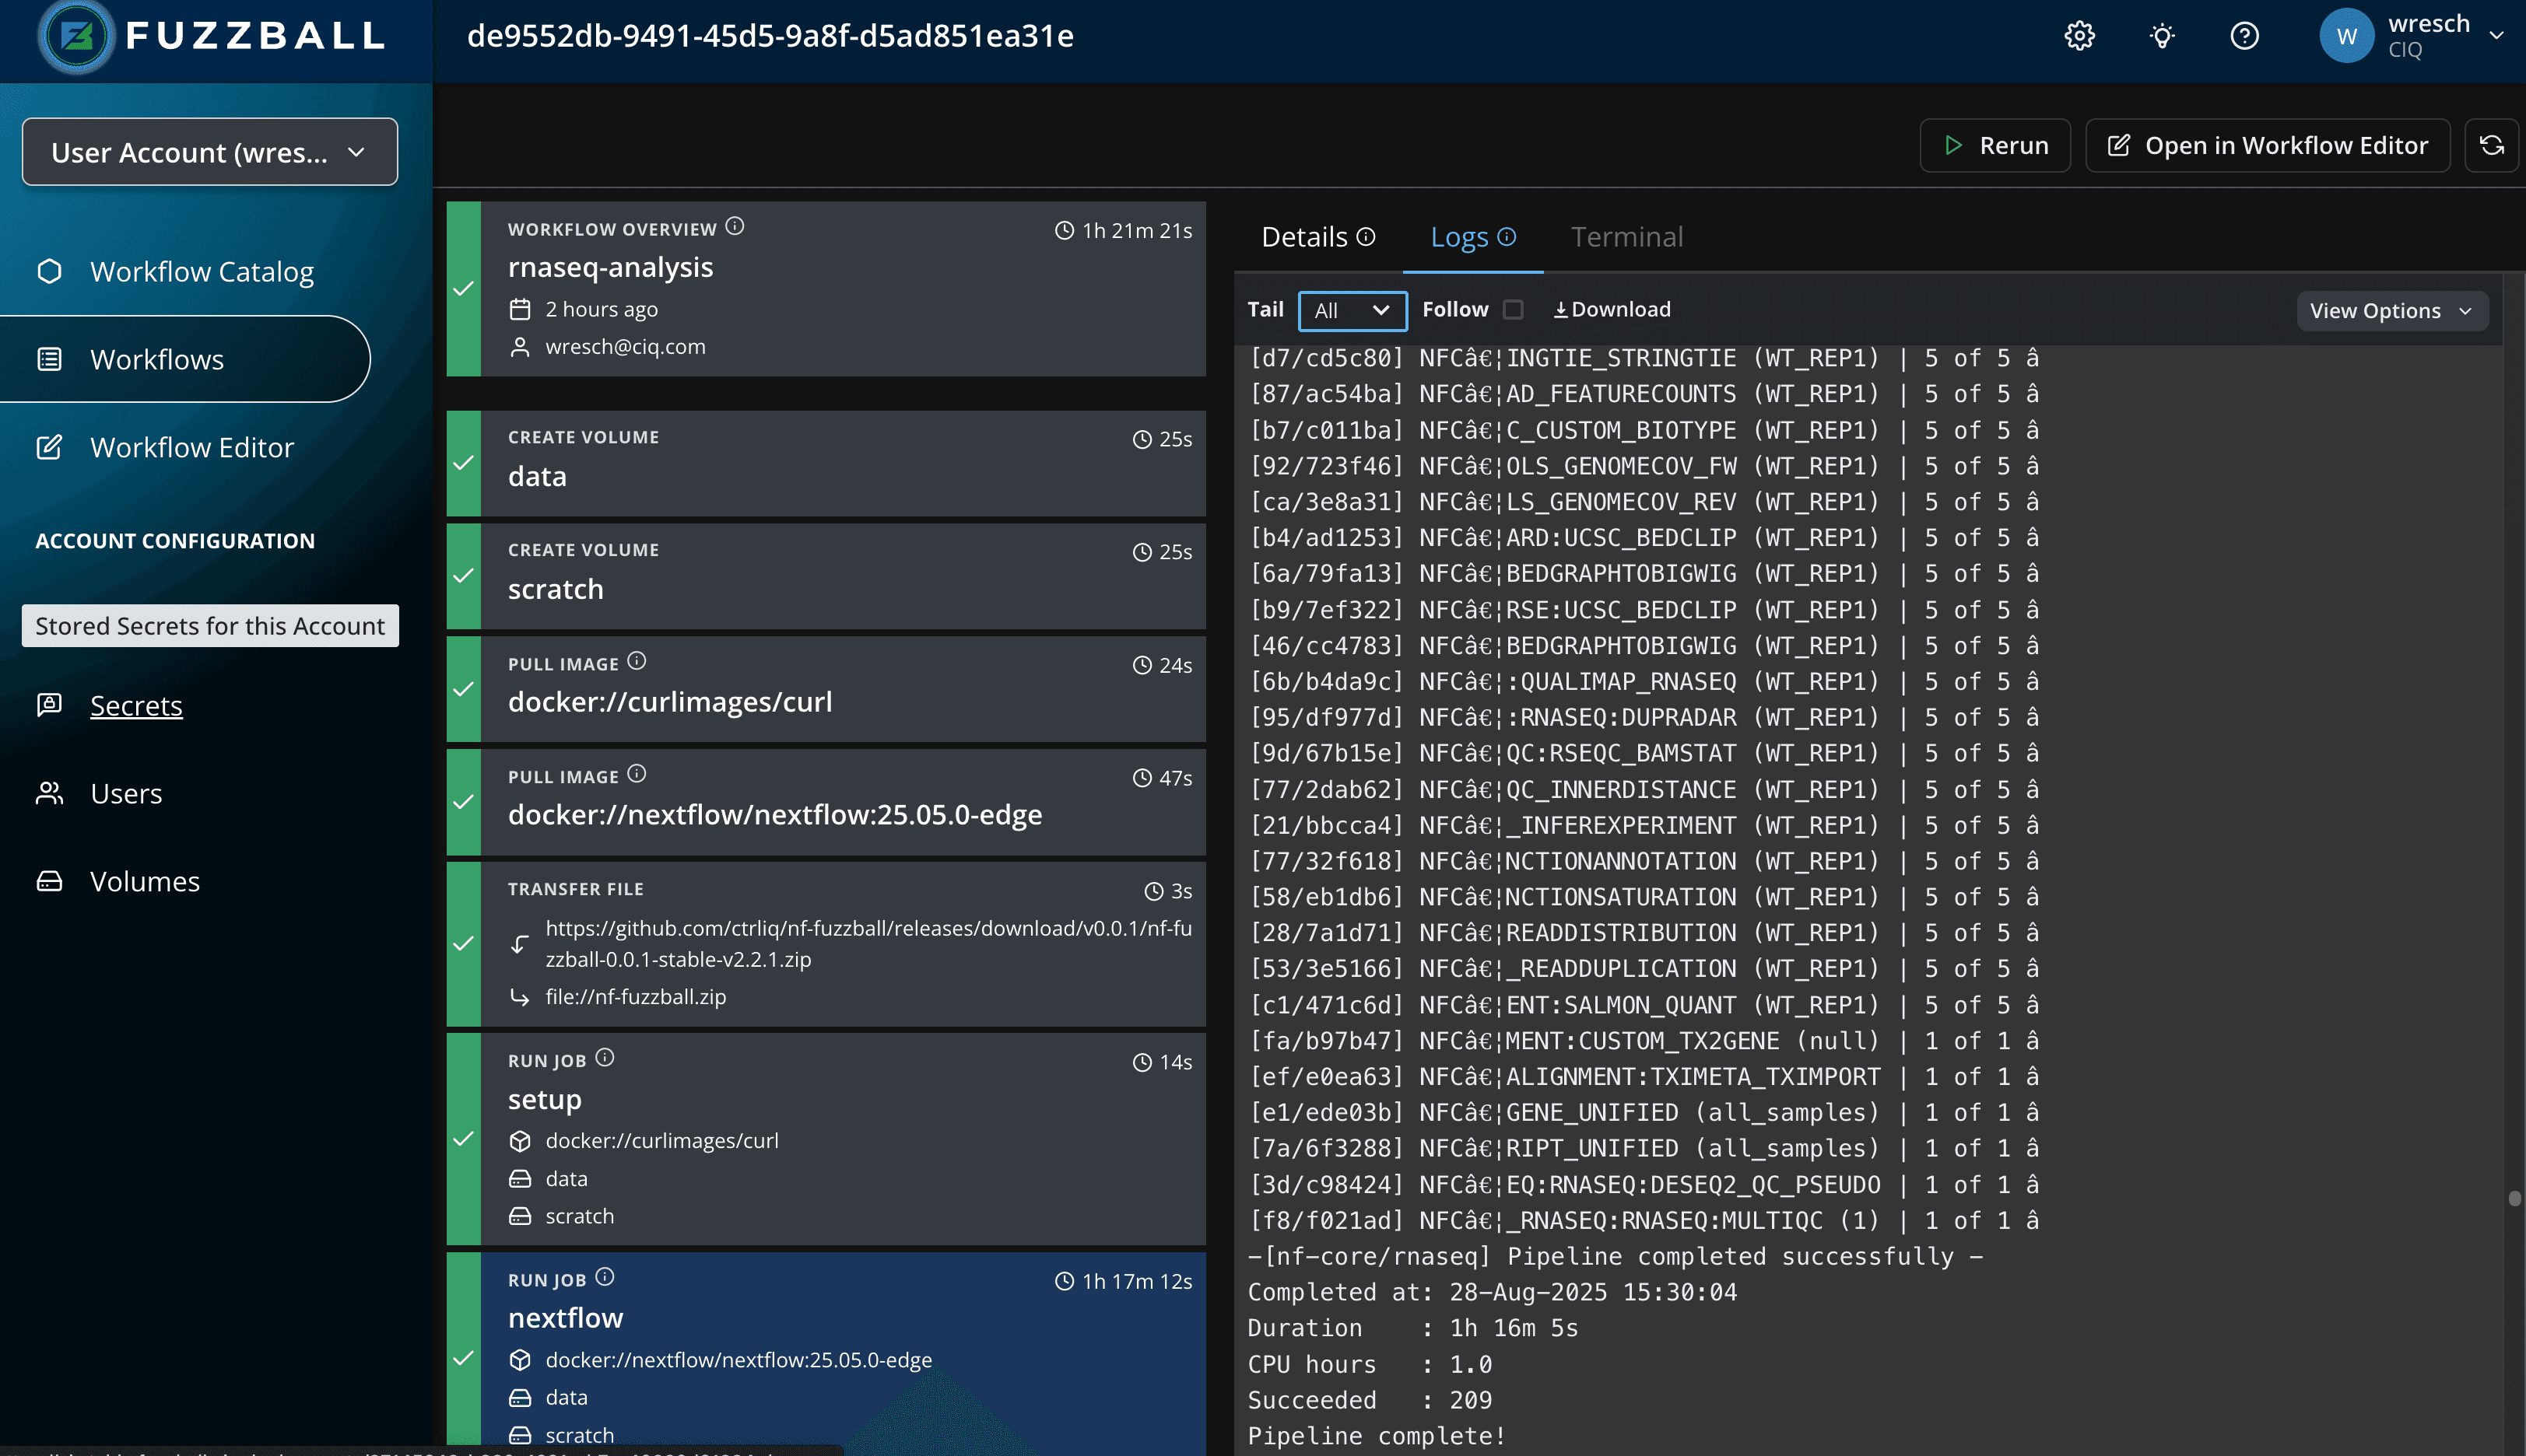Click the refresh icon beside Workflow Editor button
This screenshot has height=1456, width=2526.
[2491, 146]
